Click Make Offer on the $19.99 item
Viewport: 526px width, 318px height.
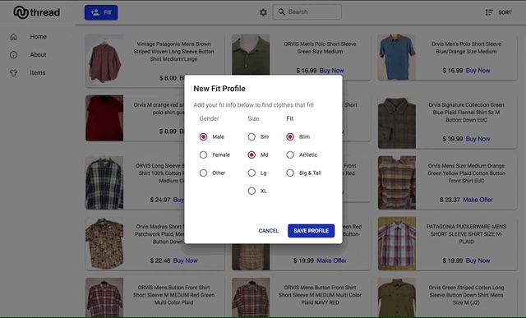click(331, 260)
